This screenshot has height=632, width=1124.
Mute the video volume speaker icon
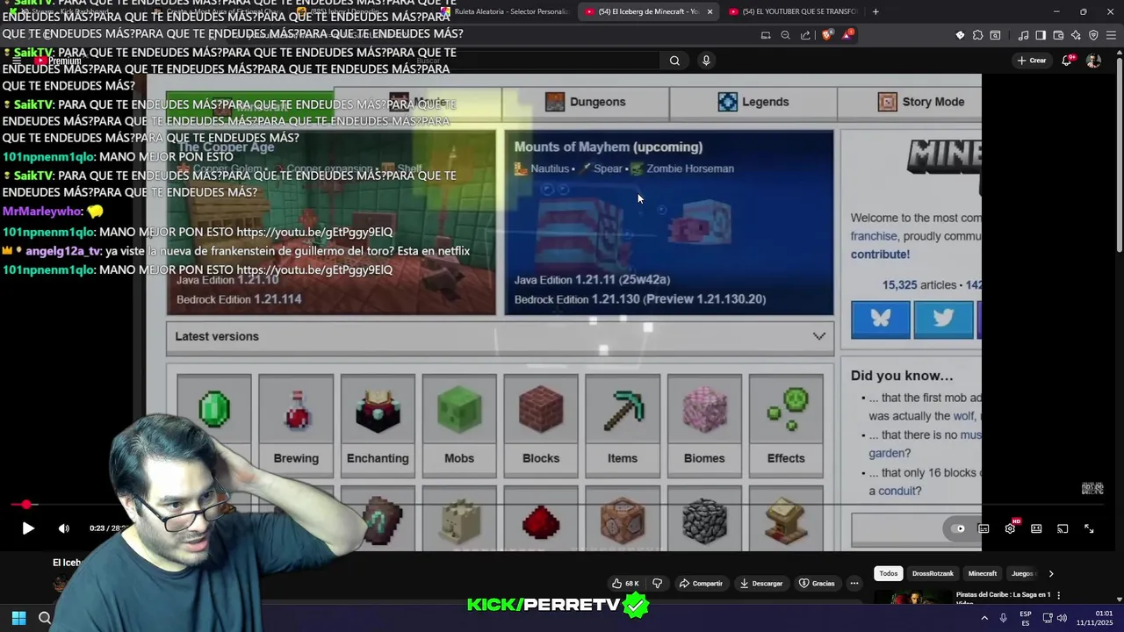pos(63,528)
